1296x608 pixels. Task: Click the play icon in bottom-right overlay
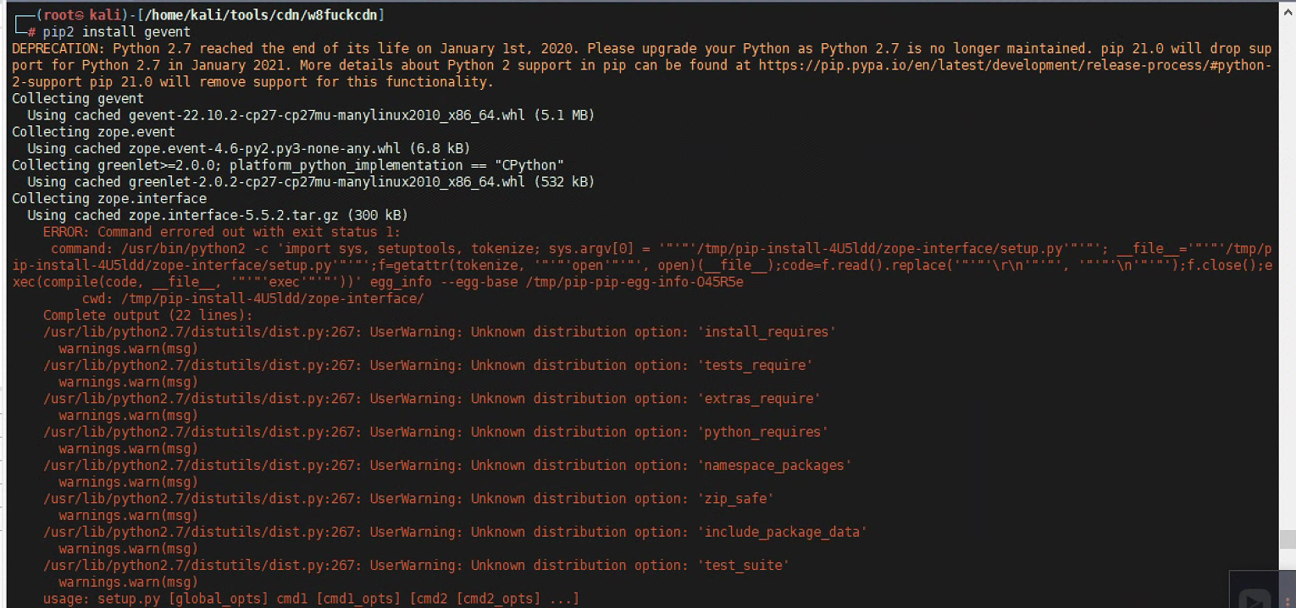(1253, 597)
